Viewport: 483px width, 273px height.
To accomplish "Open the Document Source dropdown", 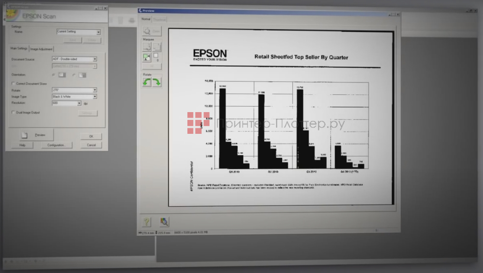I will [x=95, y=59].
